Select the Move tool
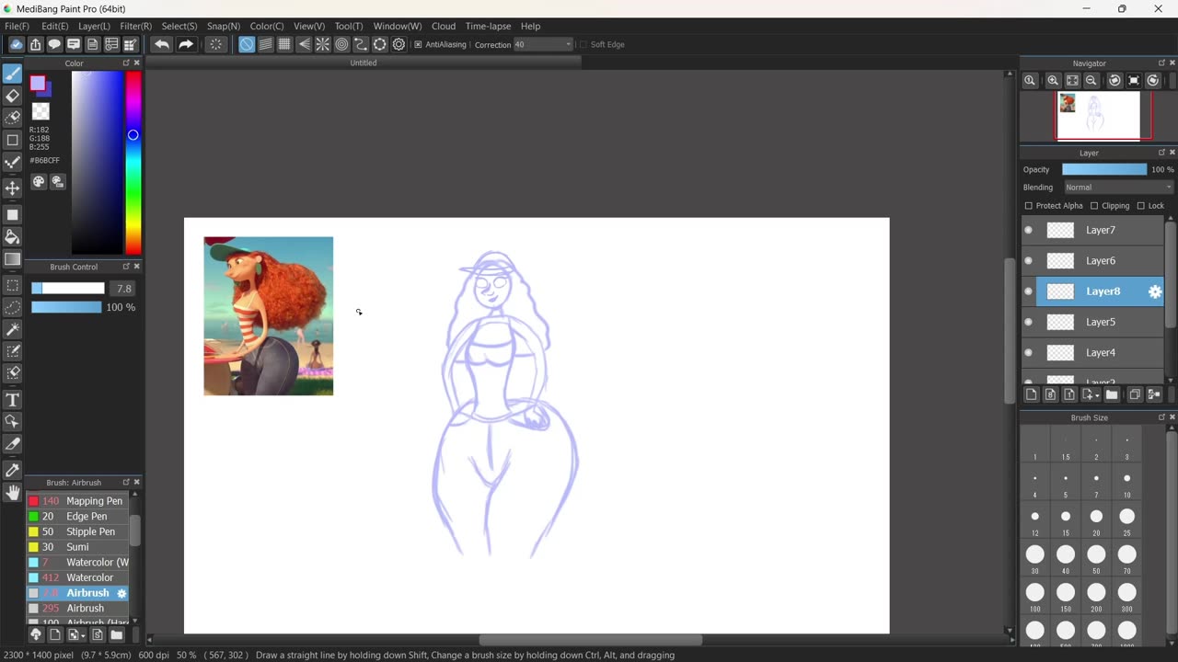1178x662 pixels. 13,188
